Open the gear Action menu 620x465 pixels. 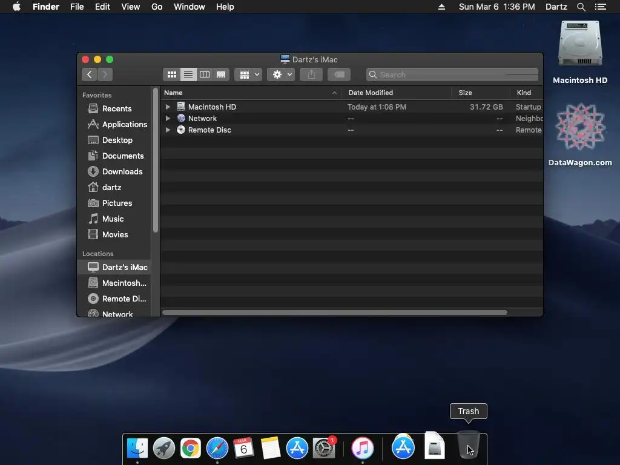[x=281, y=74]
